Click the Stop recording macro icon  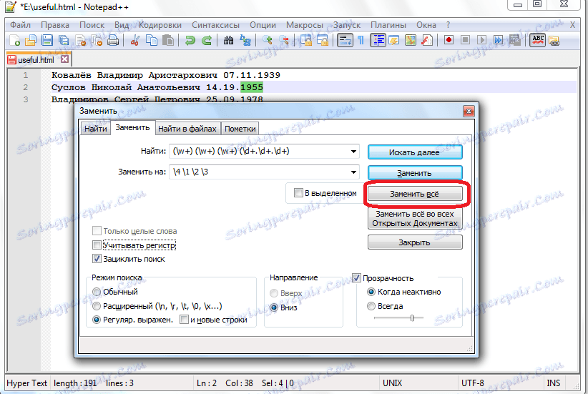coord(465,40)
